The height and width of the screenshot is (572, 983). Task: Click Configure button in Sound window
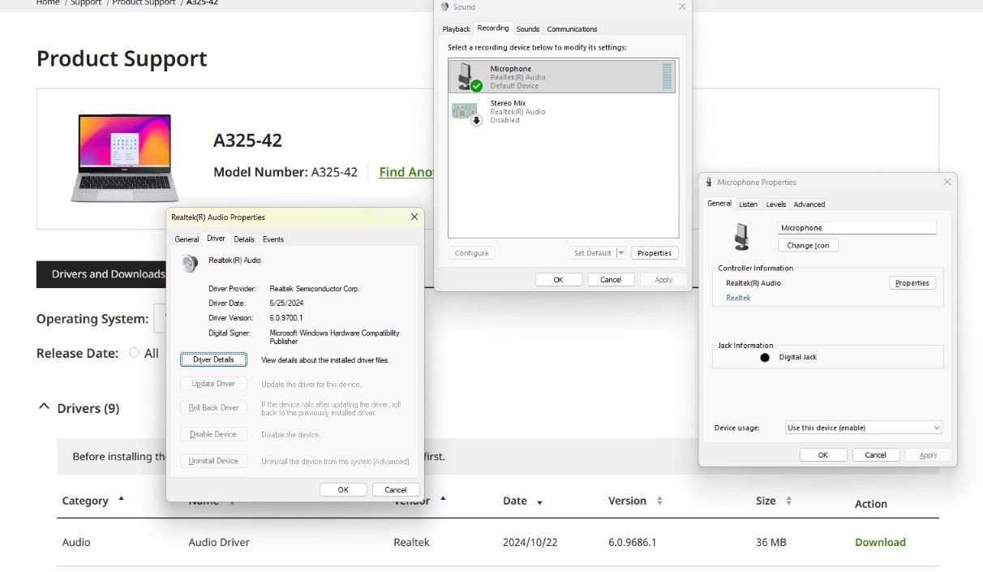471,253
